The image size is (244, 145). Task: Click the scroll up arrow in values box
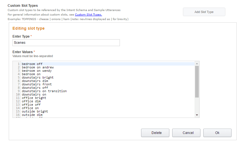[197, 64]
